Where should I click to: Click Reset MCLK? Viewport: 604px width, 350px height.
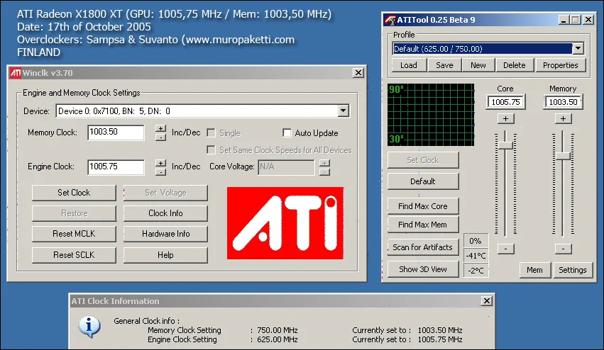74,234
